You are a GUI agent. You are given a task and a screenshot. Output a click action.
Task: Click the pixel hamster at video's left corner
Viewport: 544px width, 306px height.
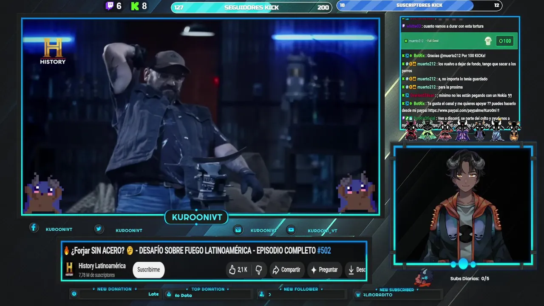[x=44, y=193]
